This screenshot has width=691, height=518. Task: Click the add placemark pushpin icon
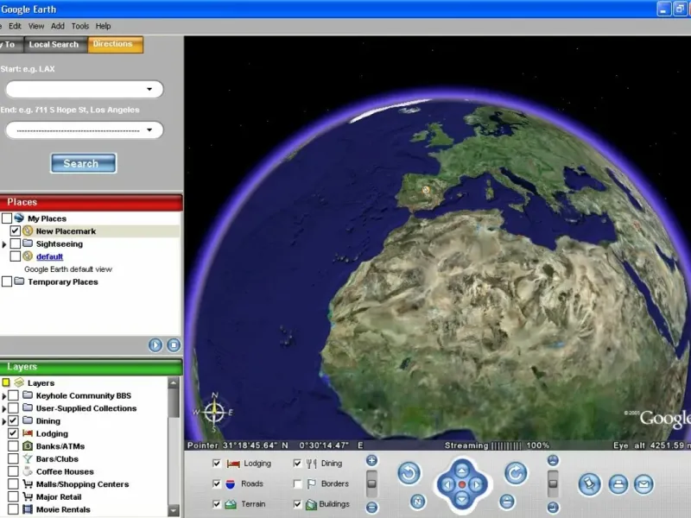tap(589, 484)
